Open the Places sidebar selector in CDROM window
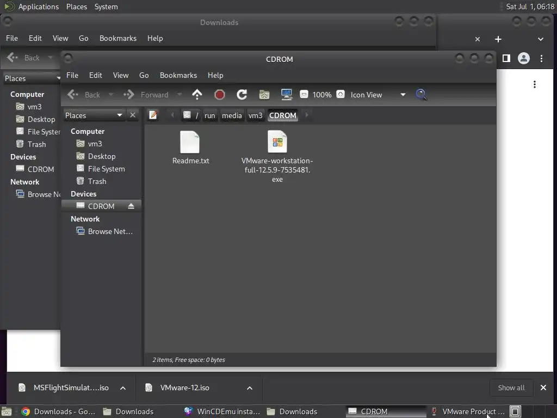The height and width of the screenshot is (418, 557). point(94,115)
